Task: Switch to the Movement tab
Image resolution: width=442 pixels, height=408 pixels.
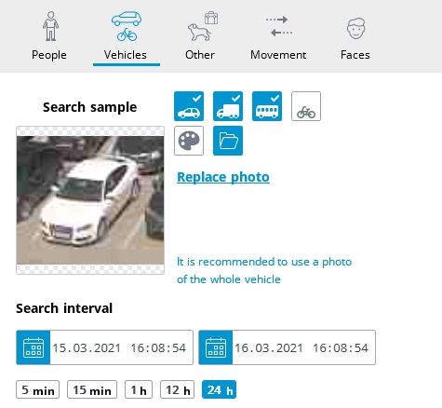Action: 278,35
